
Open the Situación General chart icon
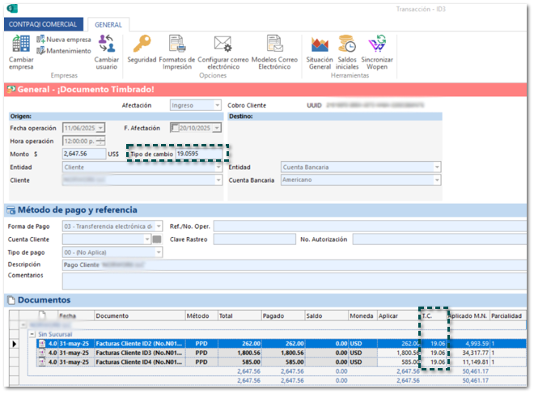tap(320, 44)
